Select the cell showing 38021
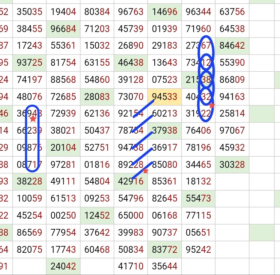This screenshot has height=275, width=280. point(63,131)
